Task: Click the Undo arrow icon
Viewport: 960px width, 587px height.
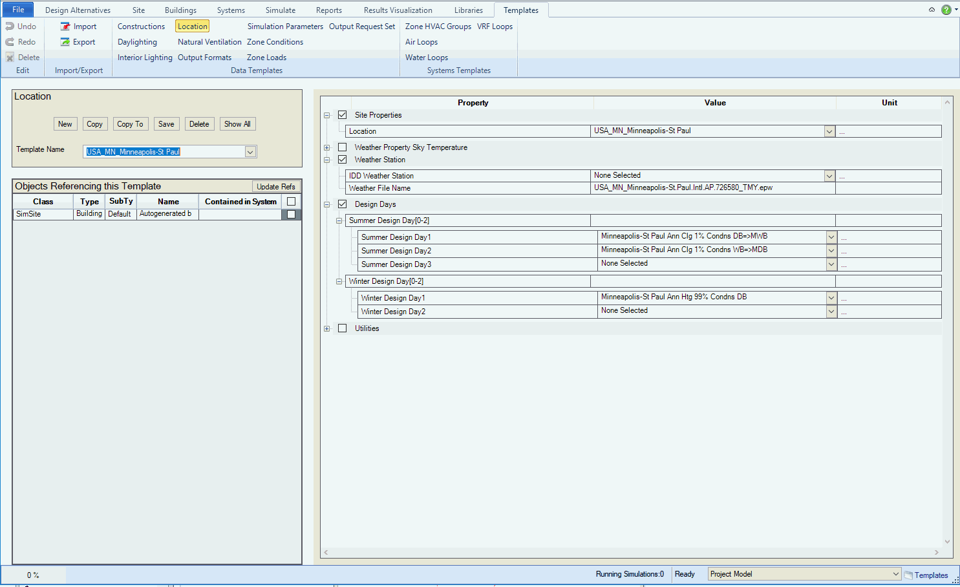Action: click(10, 27)
